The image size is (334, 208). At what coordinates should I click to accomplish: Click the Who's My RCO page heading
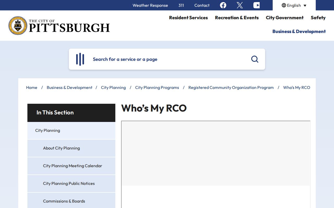pos(154,108)
